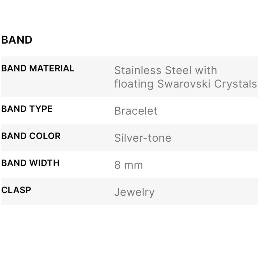Viewport: 258px width, 258px height.
Task: Click the word 'Crystals' in band material
Action: pos(235,84)
